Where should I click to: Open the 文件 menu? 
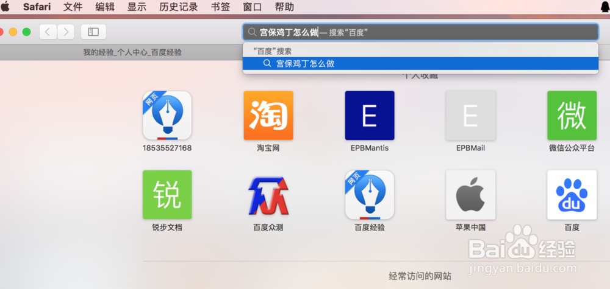click(73, 7)
